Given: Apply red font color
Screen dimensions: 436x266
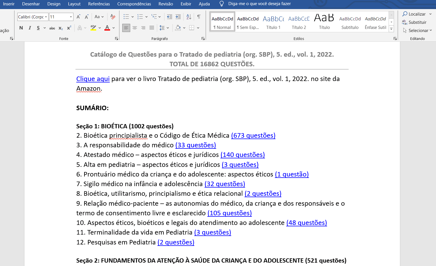Looking at the screenshot, I should point(107,28).
